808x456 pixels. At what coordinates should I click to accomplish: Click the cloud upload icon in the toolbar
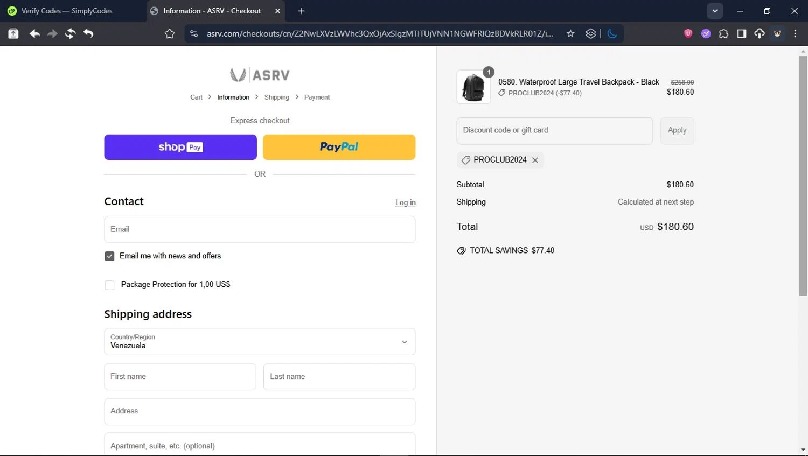click(x=760, y=34)
